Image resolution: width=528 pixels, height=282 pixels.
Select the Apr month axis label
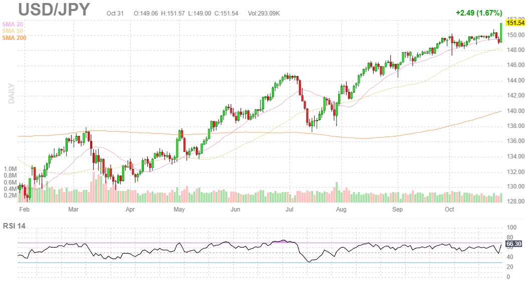[130, 209]
